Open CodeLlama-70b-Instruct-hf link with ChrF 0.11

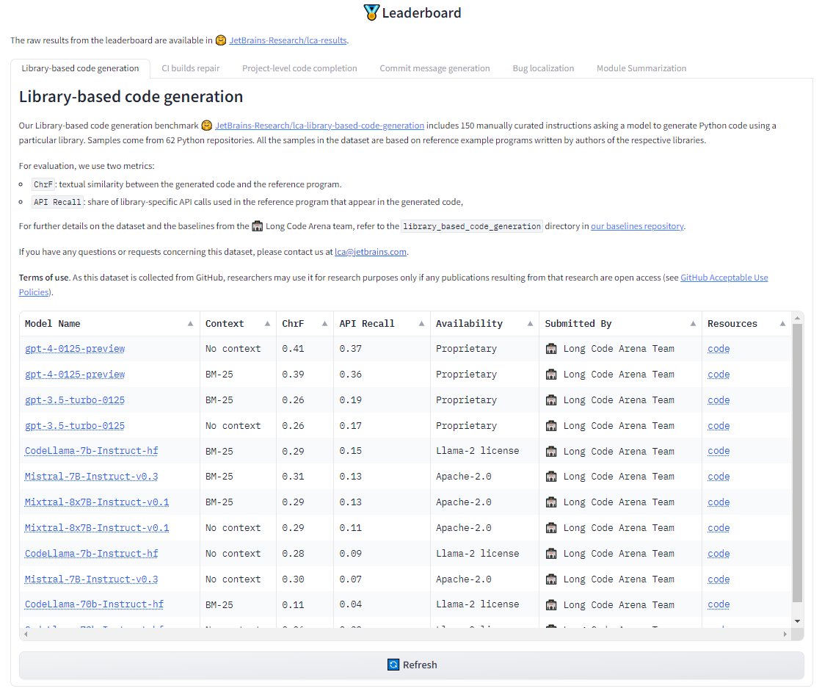tap(95, 604)
